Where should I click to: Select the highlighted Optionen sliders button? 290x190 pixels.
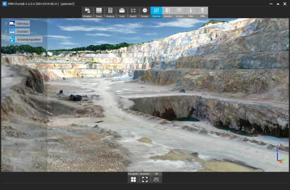click(x=156, y=13)
